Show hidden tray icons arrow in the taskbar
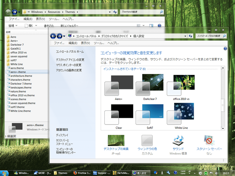The width and height of the screenshot is (235, 176). click(x=195, y=173)
